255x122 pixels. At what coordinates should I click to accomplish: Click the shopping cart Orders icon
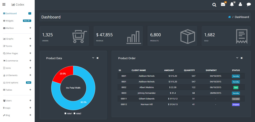point(80,37)
